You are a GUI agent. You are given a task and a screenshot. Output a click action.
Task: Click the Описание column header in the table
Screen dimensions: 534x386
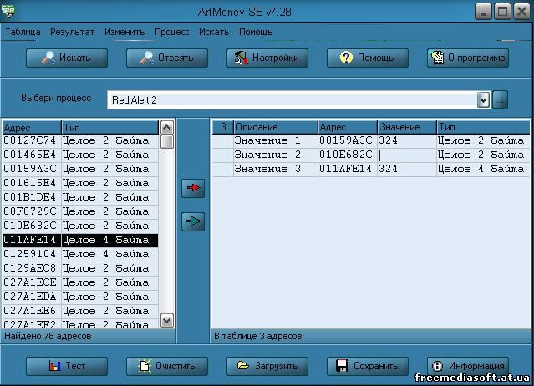[276, 127]
